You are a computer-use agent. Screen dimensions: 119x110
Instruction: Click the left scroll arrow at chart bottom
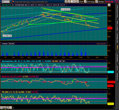coord(14,108)
